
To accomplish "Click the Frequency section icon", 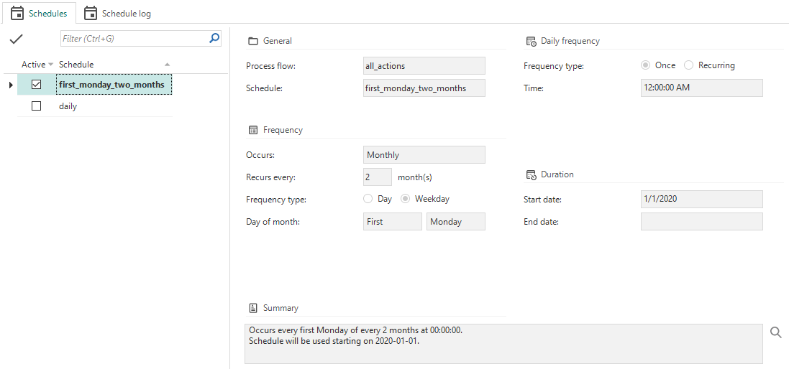I will click(252, 130).
